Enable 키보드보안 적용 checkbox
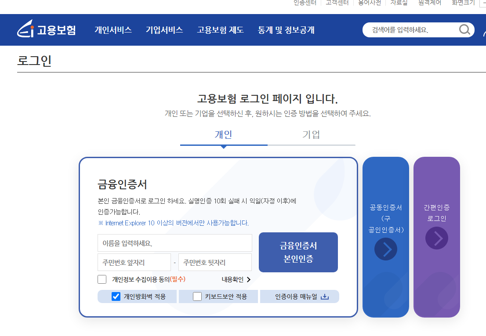 click(197, 296)
